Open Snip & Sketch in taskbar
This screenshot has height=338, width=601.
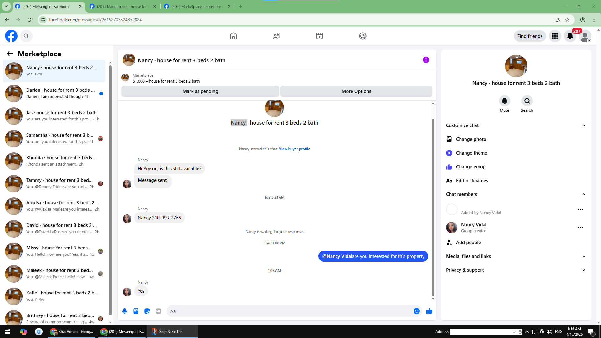point(172,332)
